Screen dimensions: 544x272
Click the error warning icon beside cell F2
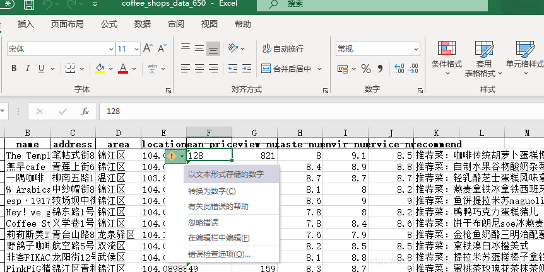click(172, 156)
